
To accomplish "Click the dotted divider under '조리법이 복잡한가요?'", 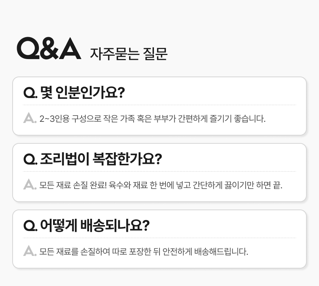I will [x=159, y=172].
